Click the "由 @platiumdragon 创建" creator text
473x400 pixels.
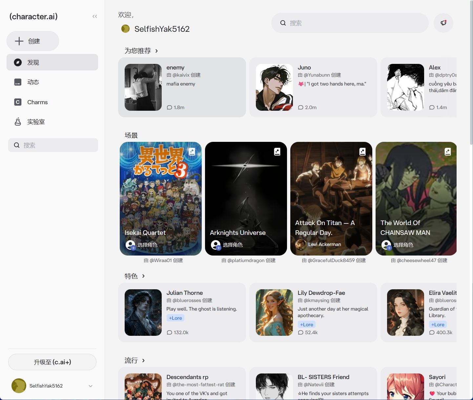(x=249, y=260)
